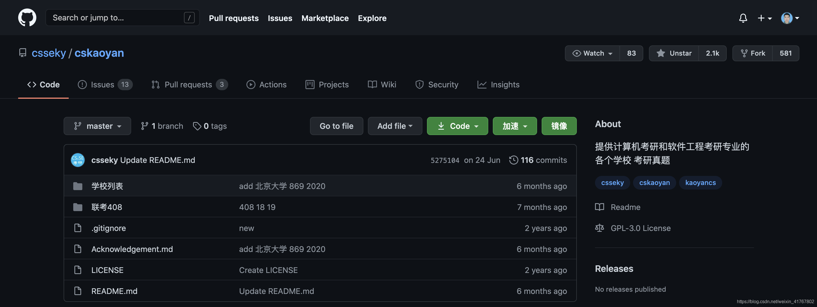Open Pull requests in top navigation
817x307 pixels.
234,18
